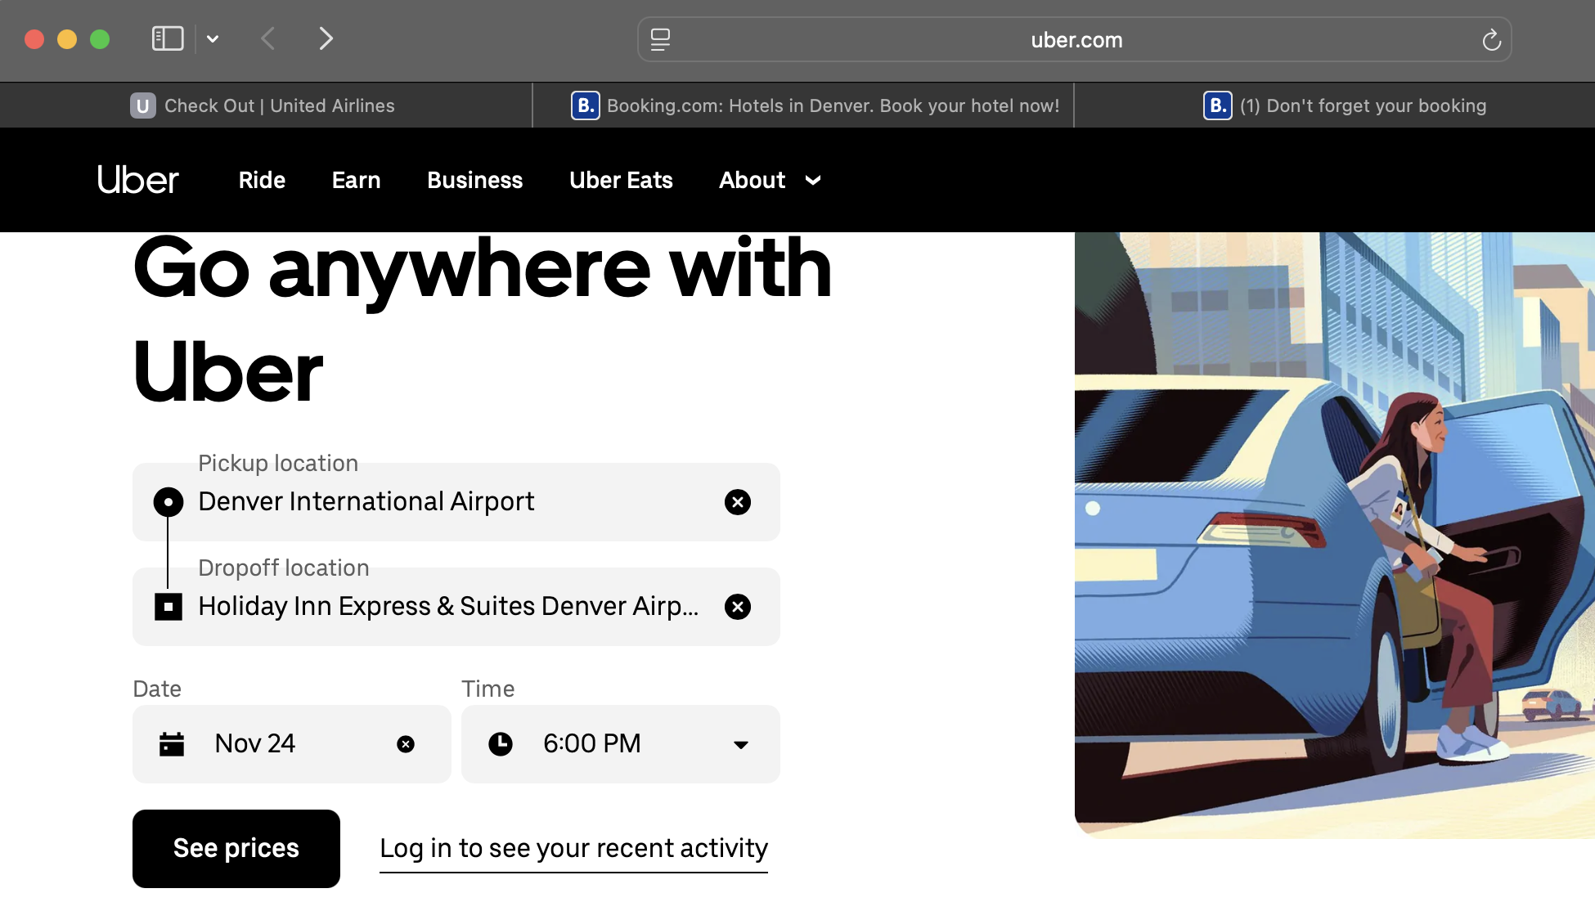Clear the pickup location field
Viewport: 1595px width, 911px height.
point(738,502)
